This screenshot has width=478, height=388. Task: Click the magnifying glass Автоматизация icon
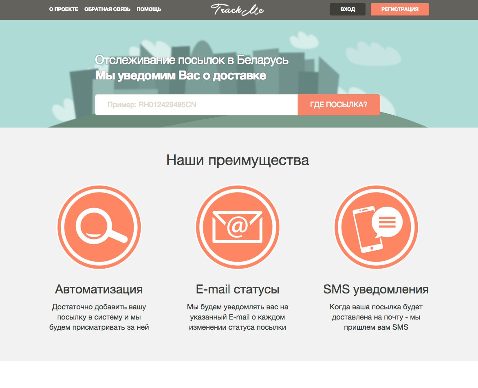[x=99, y=227]
